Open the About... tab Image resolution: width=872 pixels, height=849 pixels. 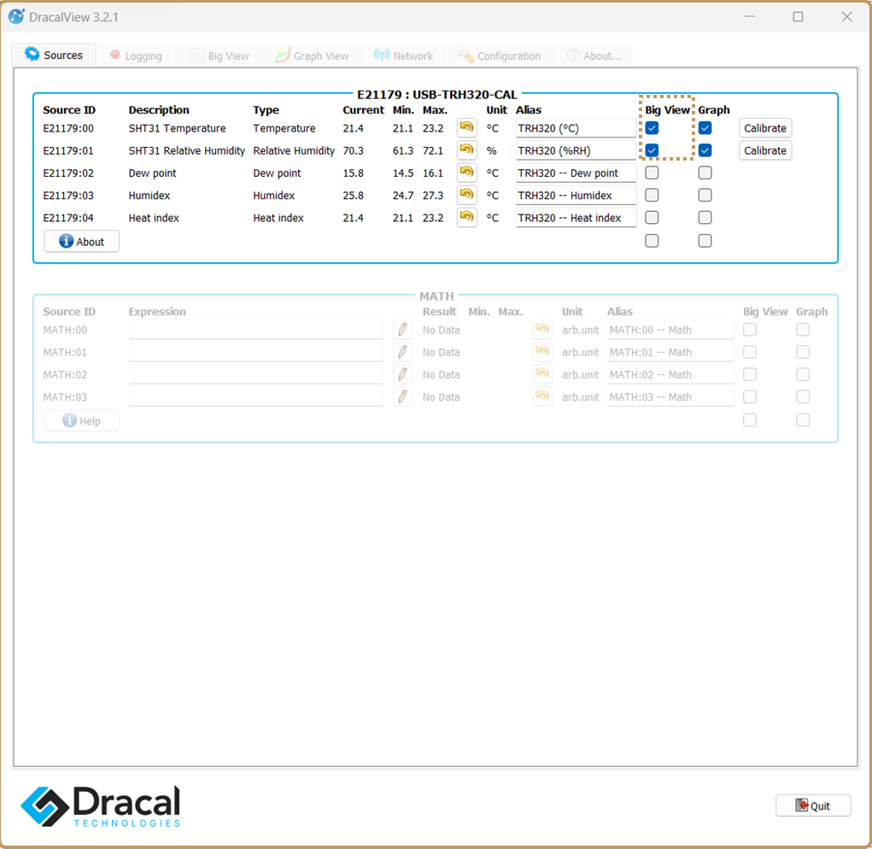point(594,56)
